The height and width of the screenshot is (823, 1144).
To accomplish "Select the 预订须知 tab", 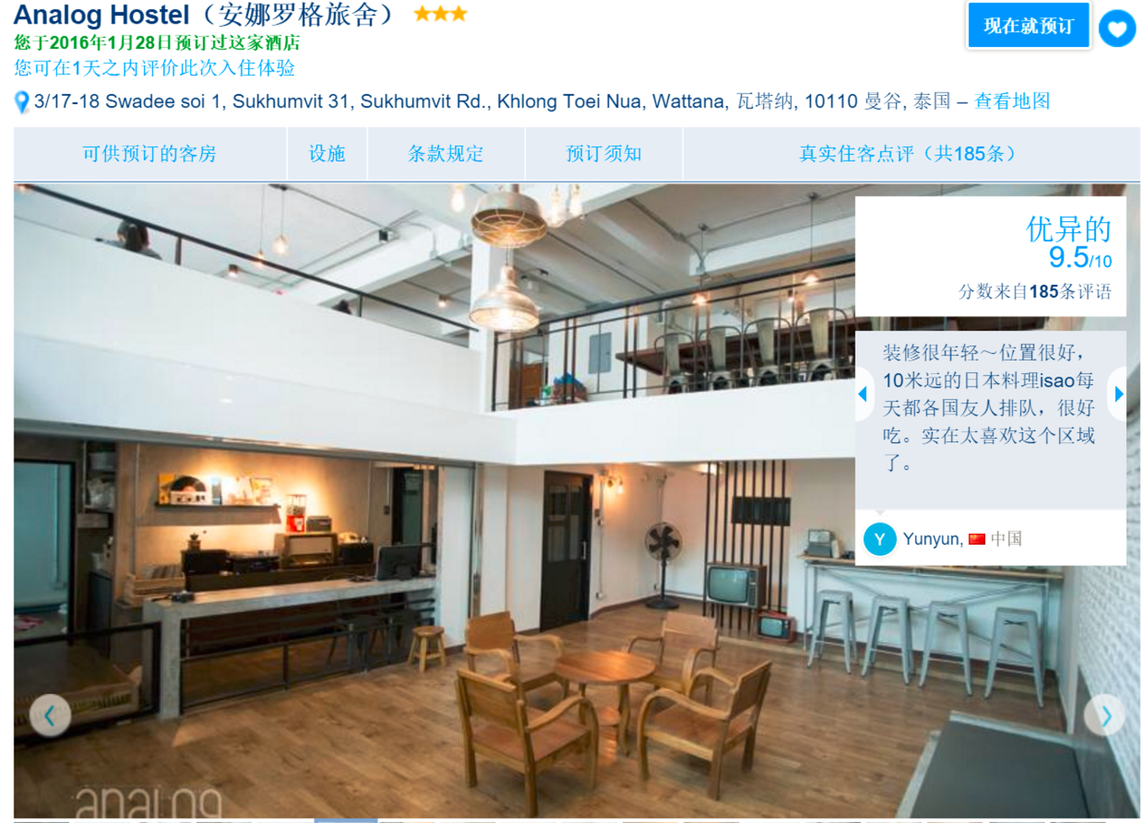I will click(x=604, y=154).
